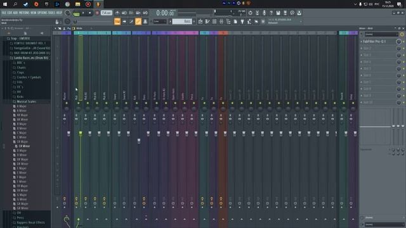Viewport: 406px width, 228px height.
Task: Open the OPTIONS menu
Action: point(43,13)
